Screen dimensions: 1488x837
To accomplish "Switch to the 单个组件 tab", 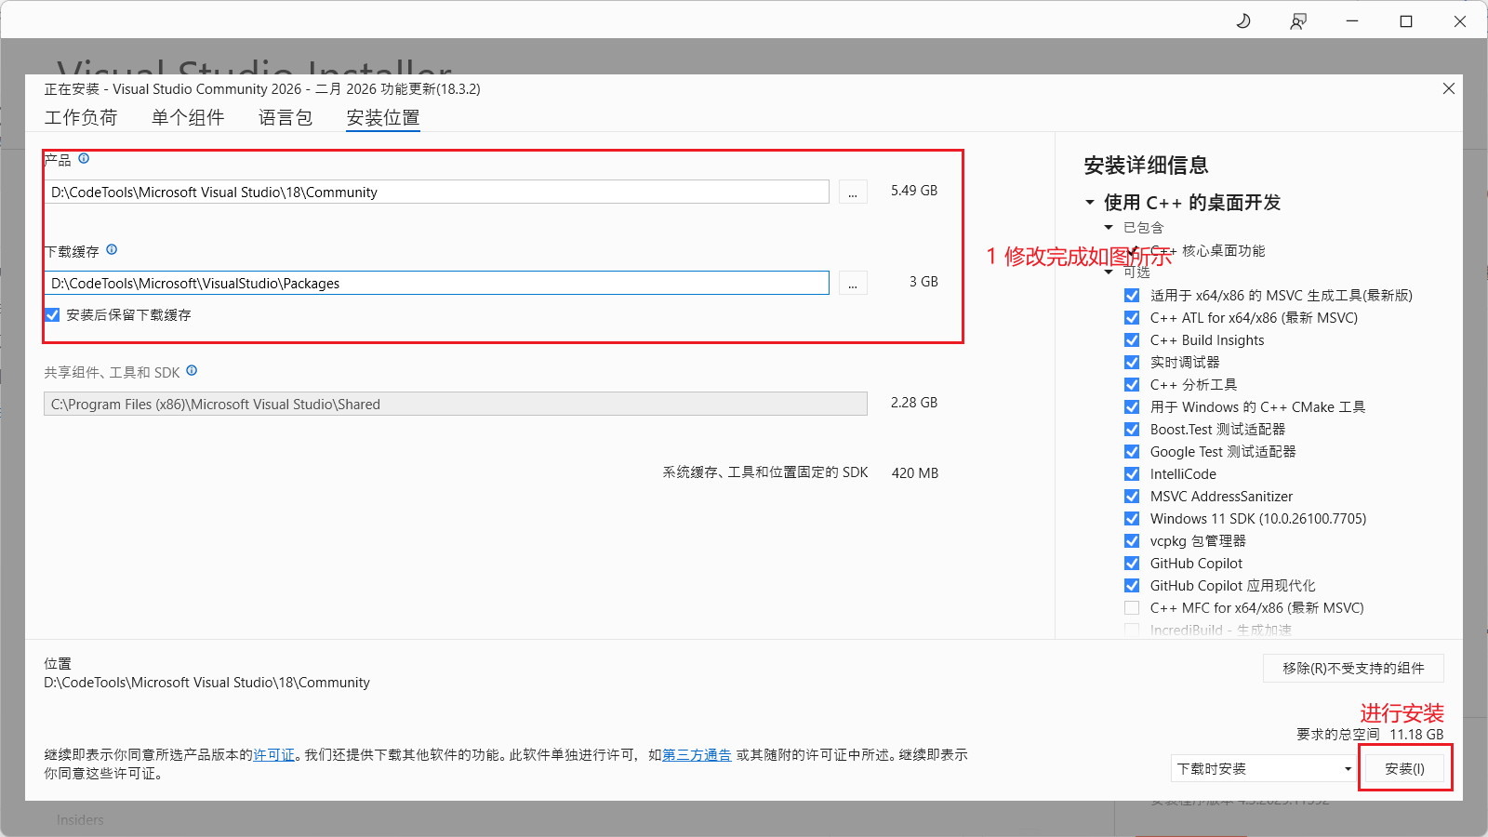I will point(188,117).
